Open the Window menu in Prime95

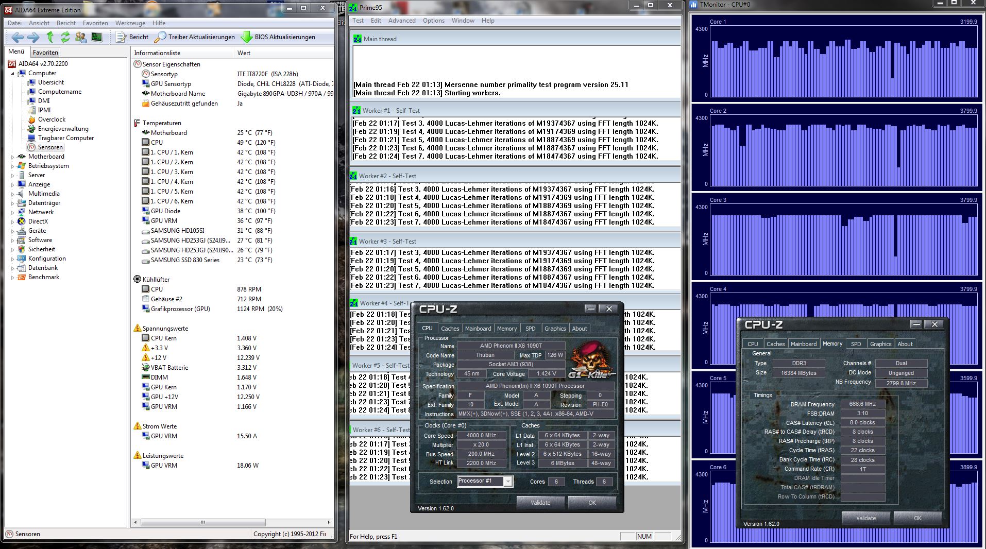click(463, 21)
